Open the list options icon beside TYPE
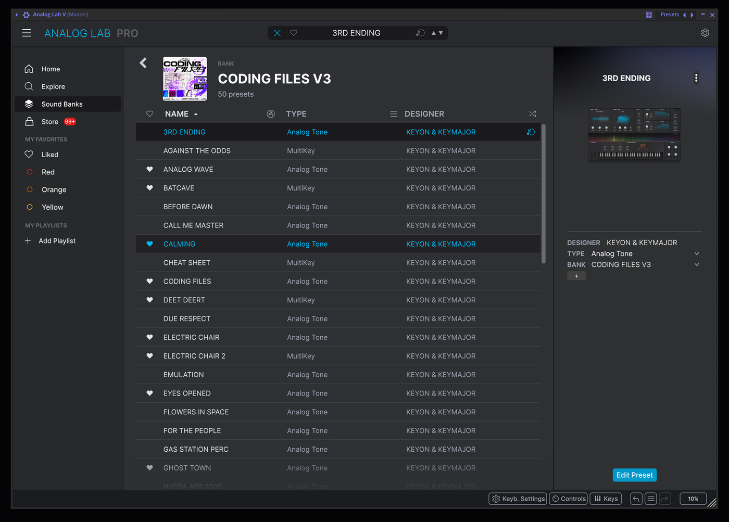This screenshot has height=522, width=729. click(394, 113)
